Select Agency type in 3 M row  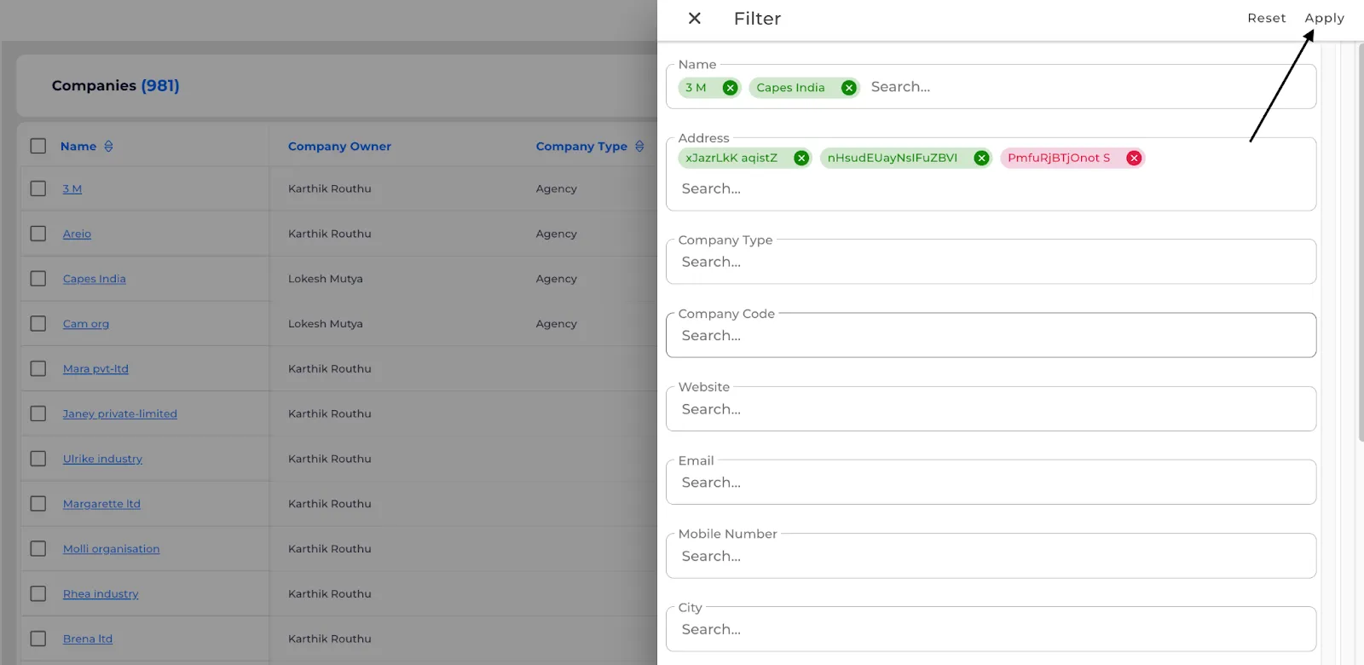[x=556, y=188]
